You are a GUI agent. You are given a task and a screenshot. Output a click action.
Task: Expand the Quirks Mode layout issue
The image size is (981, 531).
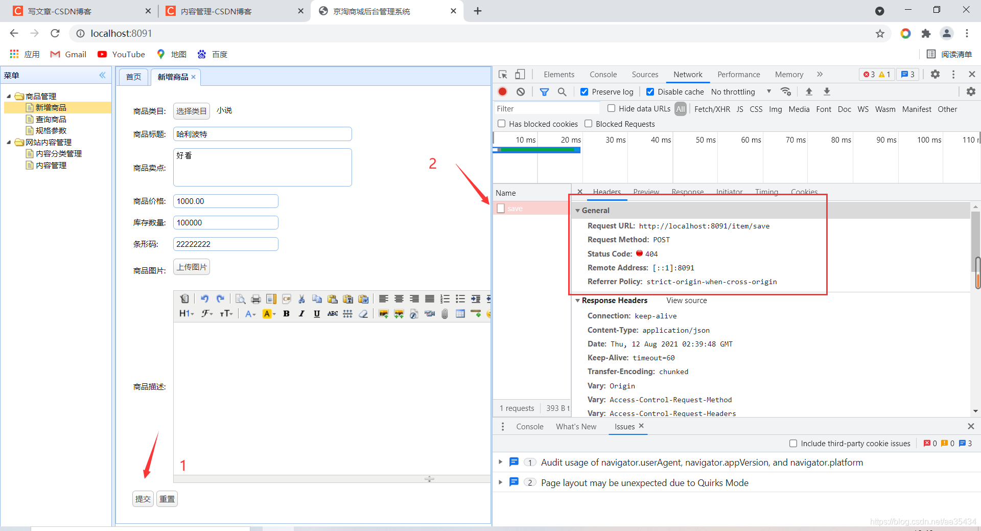coord(501,482)
